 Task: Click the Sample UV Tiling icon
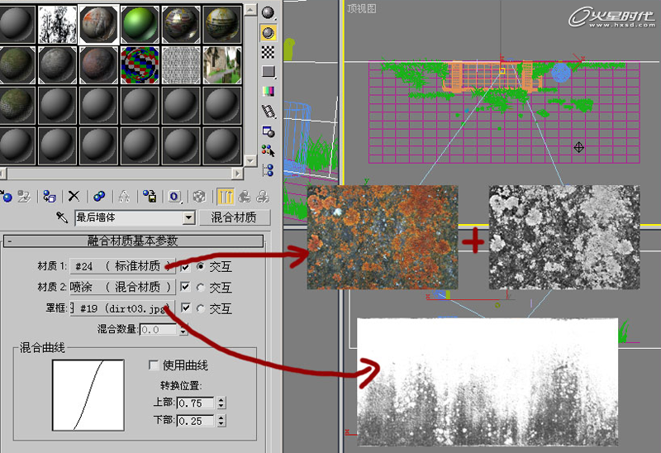268,71
